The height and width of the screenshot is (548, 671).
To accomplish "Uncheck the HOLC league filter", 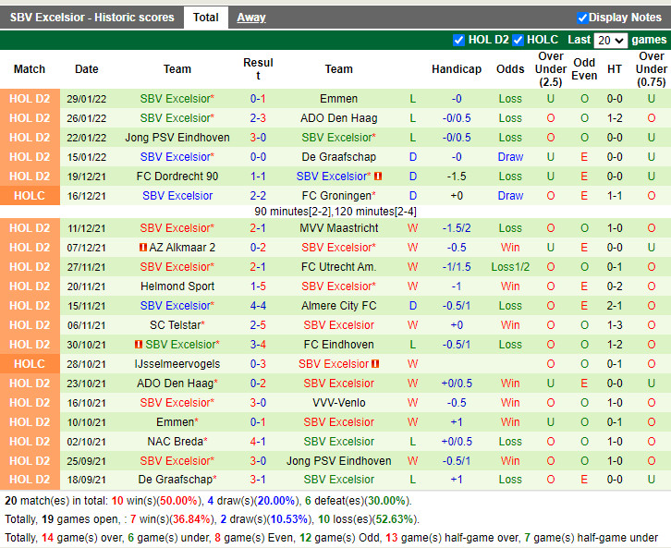I will click(518, 40).
